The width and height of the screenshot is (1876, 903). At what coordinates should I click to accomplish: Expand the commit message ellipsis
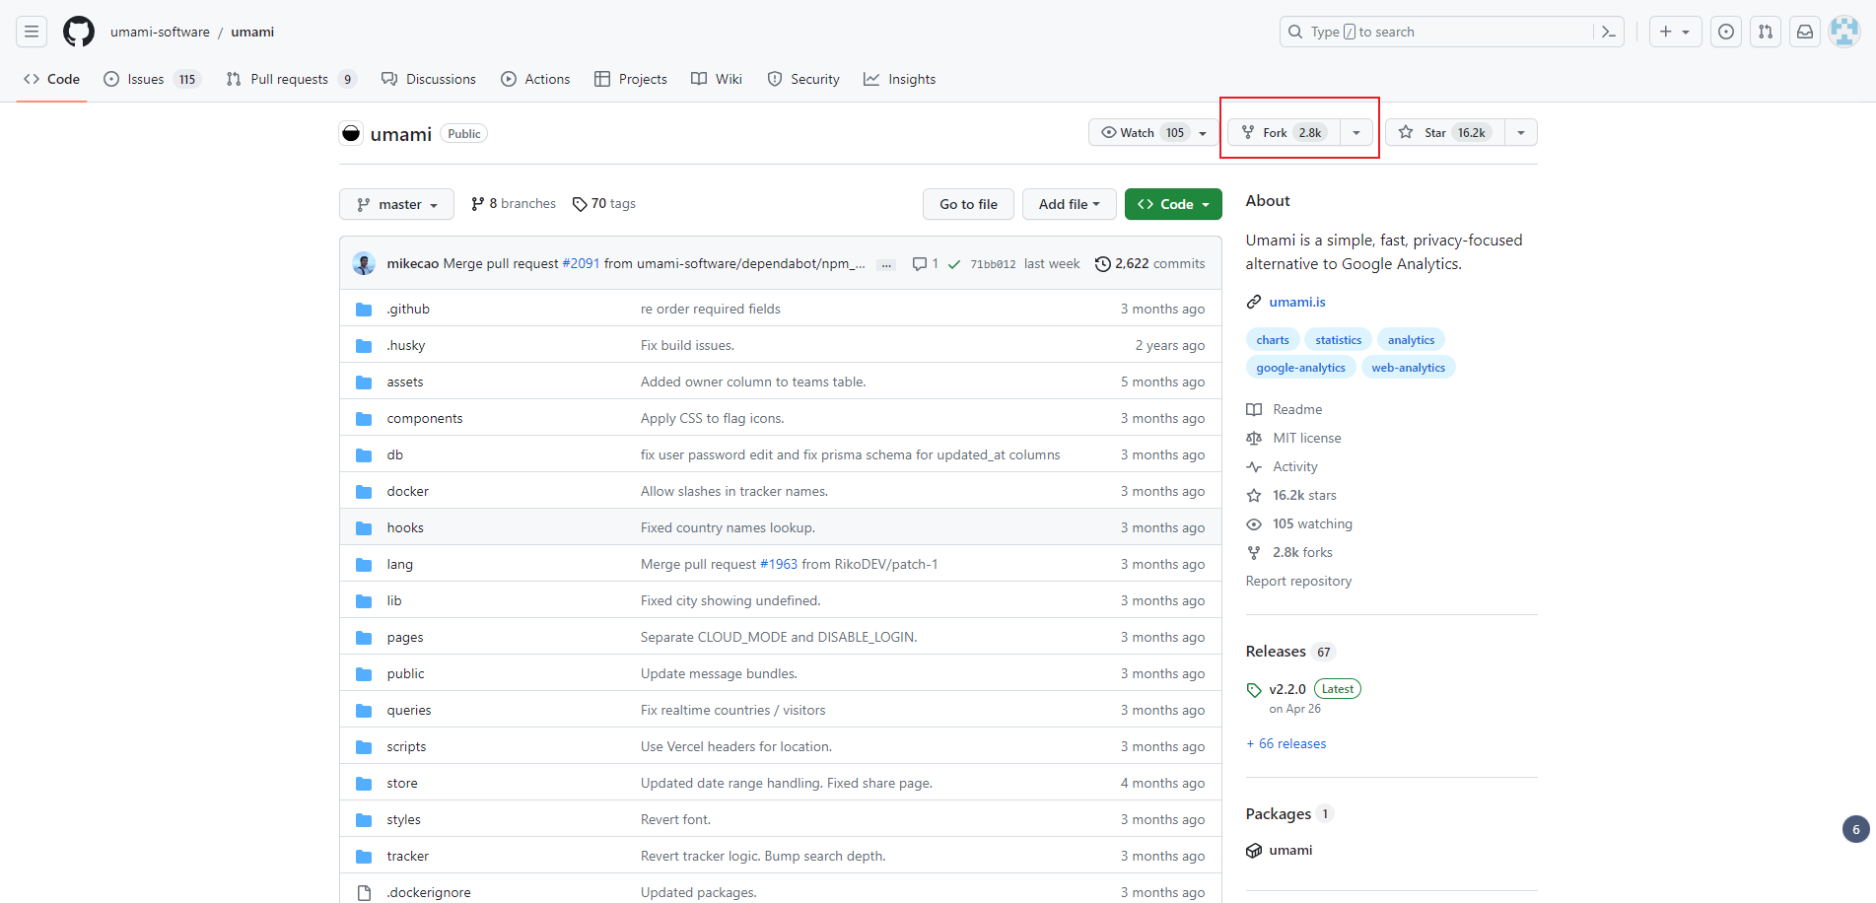(x=886, y=264)
